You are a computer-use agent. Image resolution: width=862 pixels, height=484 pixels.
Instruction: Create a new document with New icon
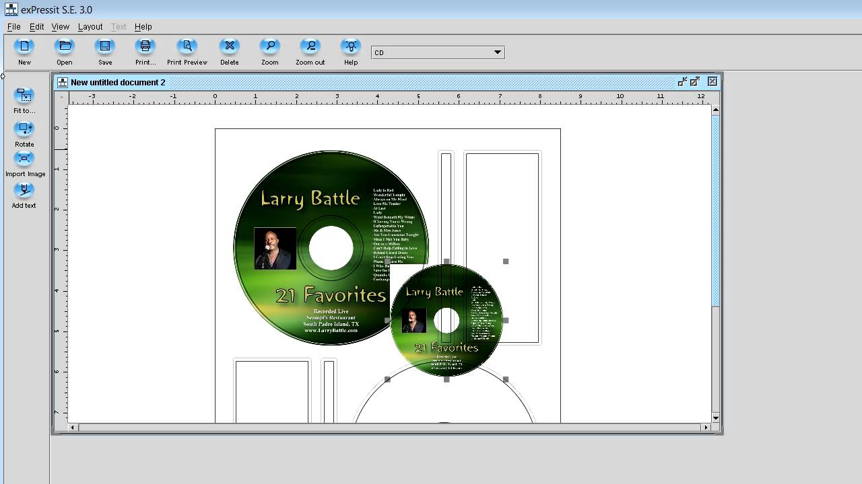click(x=24, y=46)
